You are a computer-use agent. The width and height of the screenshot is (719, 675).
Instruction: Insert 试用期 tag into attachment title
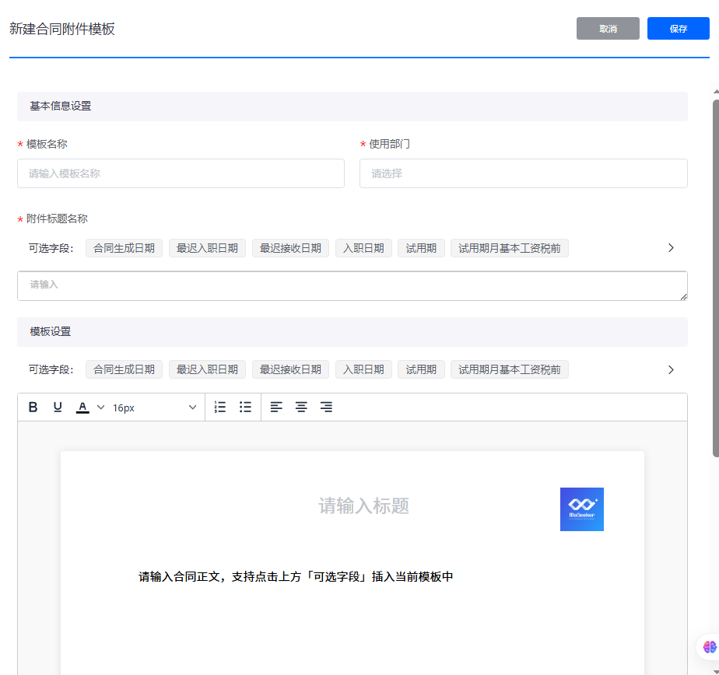point(421,248)
